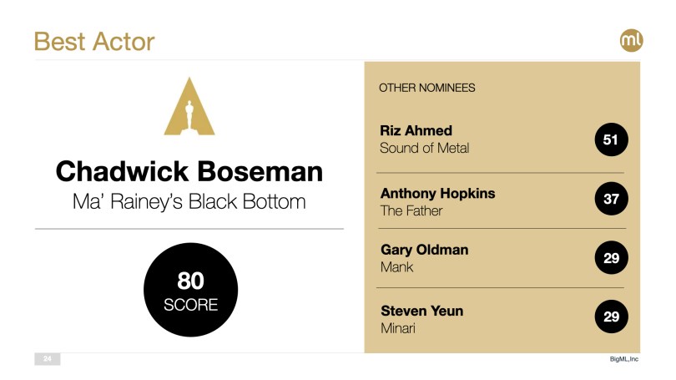Click Steven Yeun's score badge 29
The width and height of the screenshot is (676, 380).
click(611, 318)
